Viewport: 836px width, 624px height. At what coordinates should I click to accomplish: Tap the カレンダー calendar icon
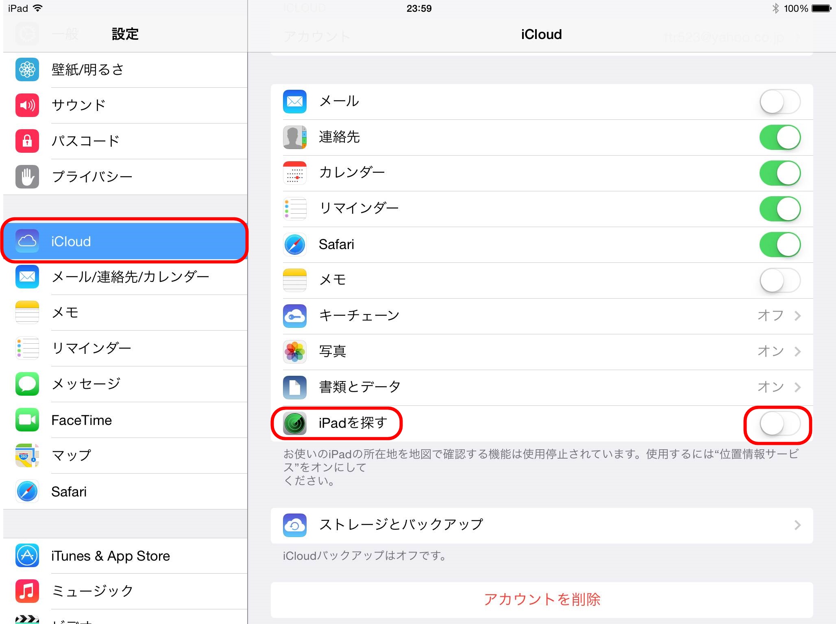point(295,173)
